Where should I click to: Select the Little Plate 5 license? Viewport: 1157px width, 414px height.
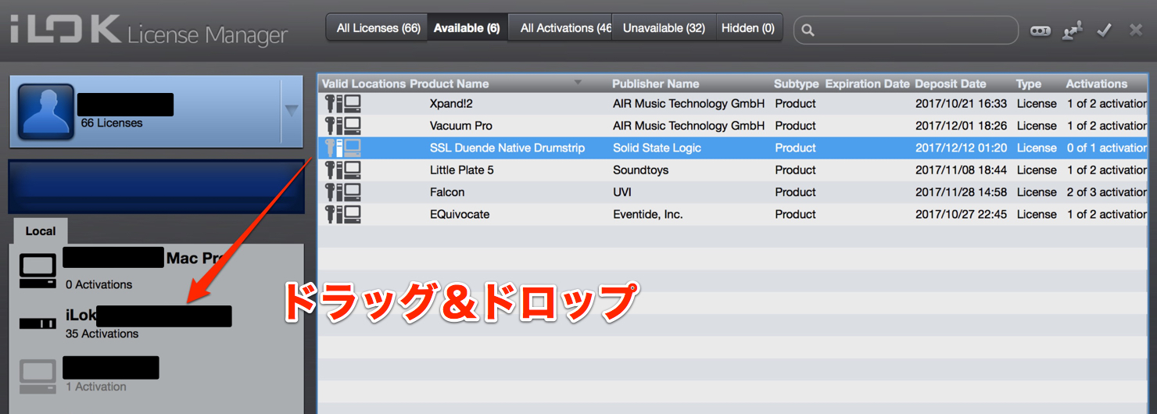(x=733, y=170)
